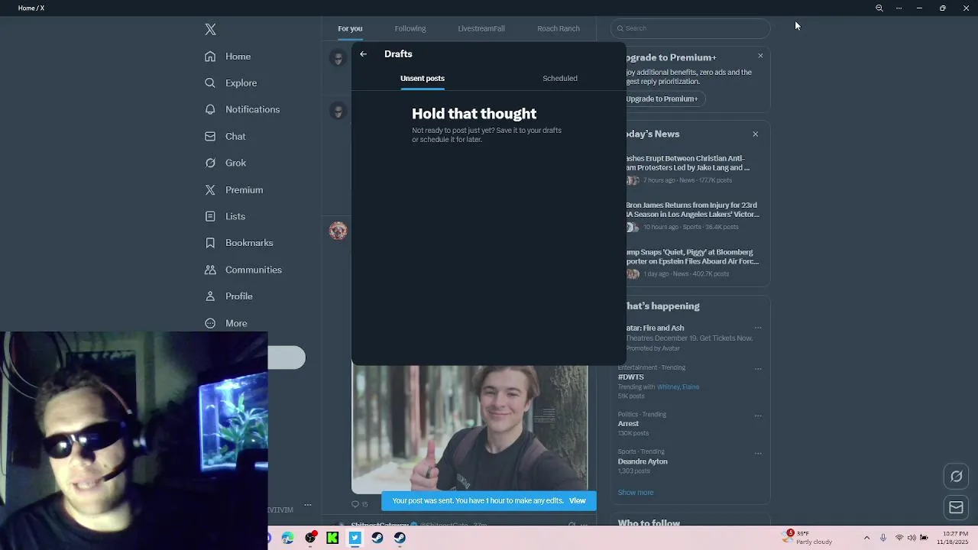
Task: Open the floating messages envelope button
Action: (957, 507)
